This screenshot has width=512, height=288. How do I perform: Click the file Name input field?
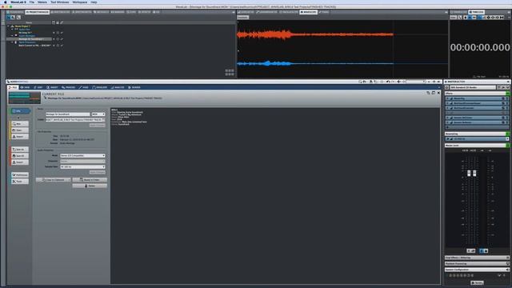67,114
